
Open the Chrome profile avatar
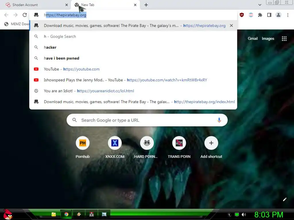click(278, 15)
